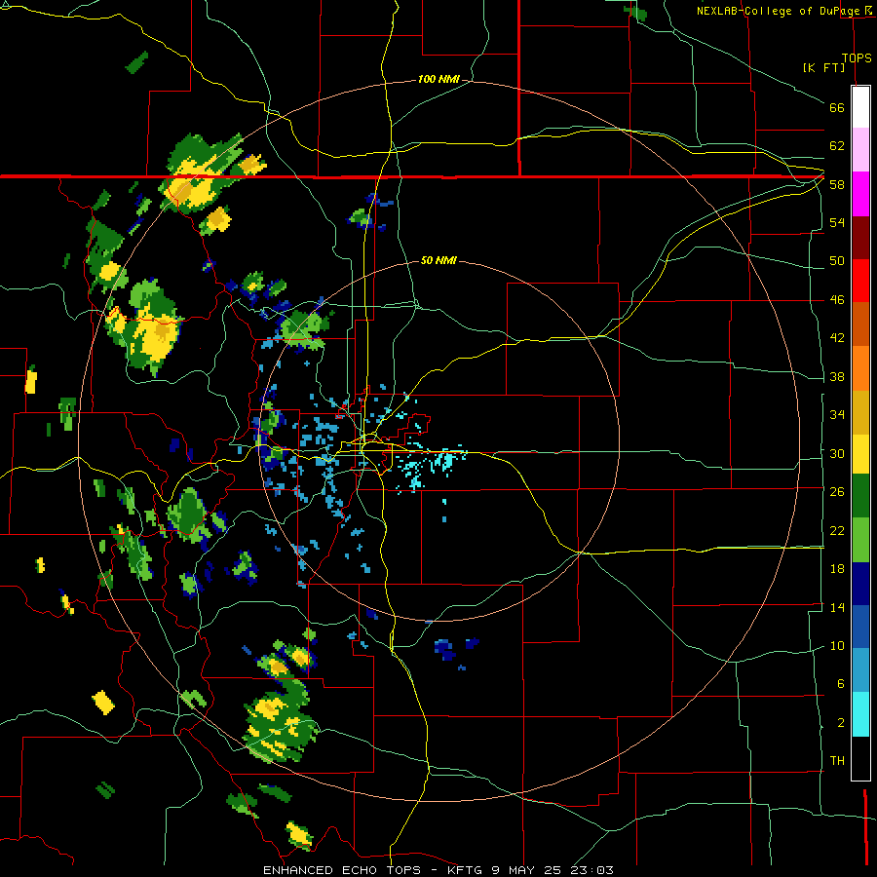Click the '100 NMI' range ring label
This screenshot has width=877, height=877.
pos(438,80)
